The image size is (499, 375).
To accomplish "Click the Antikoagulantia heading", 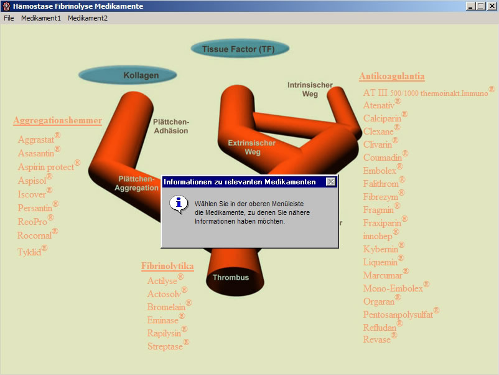I will [392, 76].
